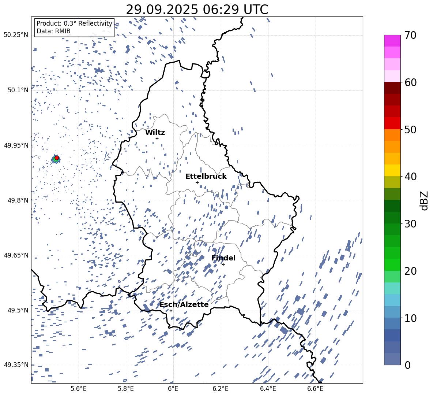
Task: Pick the yellow colorbar swatch above 40
Action: 392,170
